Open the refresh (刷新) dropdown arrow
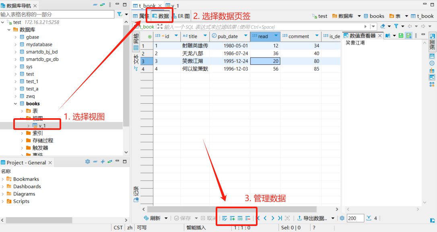Image resolution: width=437 pixels, height=232 pixels. pos(166,218)
